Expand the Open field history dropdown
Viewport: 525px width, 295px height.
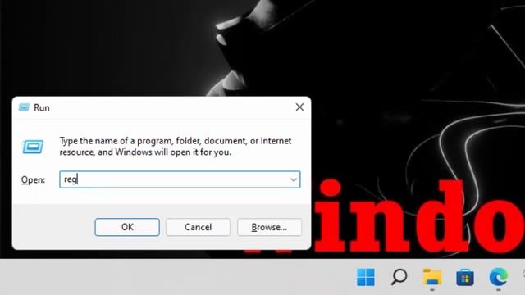tap(294, 180)
